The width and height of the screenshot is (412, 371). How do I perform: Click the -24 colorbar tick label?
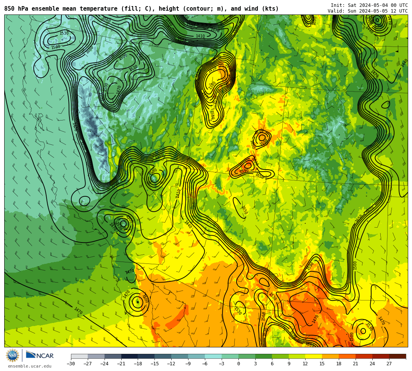pyautogui.click(x=105, y=364)
